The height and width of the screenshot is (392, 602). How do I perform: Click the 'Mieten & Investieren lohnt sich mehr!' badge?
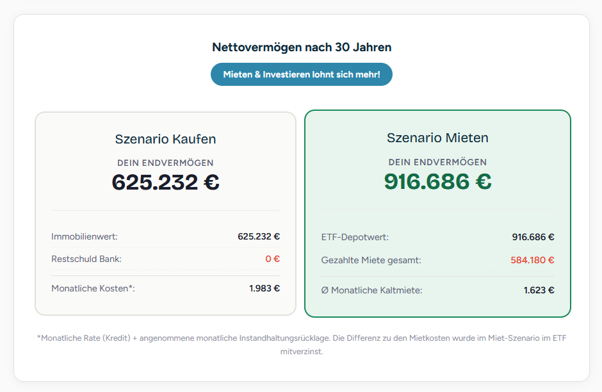point(301,74)
